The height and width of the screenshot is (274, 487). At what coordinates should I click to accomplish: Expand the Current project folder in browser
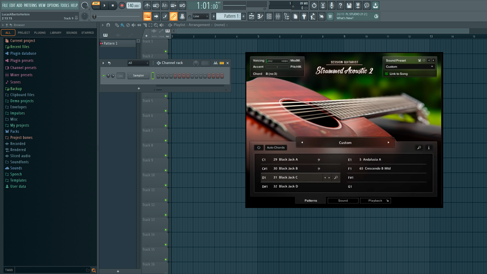[22, 41]
